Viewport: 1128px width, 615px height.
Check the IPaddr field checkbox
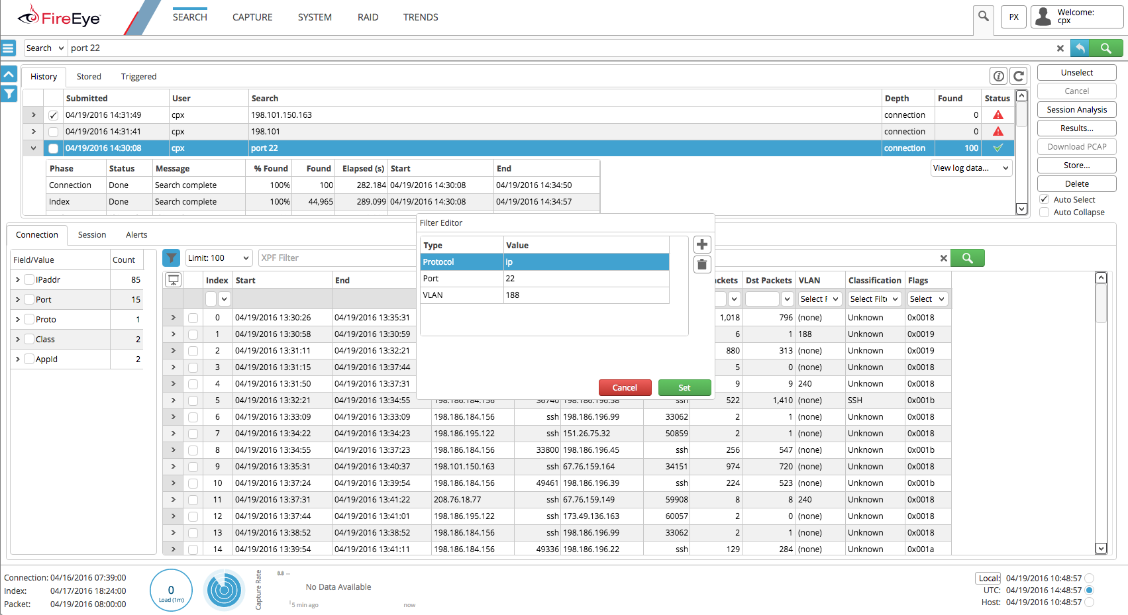pyautogui.click(x=29, y=279)
